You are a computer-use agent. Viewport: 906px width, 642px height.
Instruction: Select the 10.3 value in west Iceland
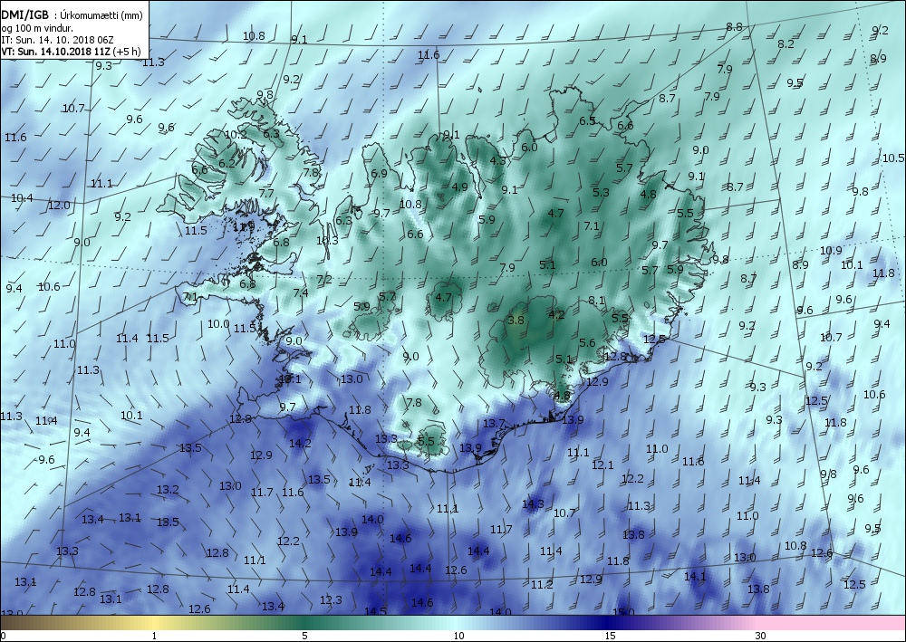coord(327,240)
